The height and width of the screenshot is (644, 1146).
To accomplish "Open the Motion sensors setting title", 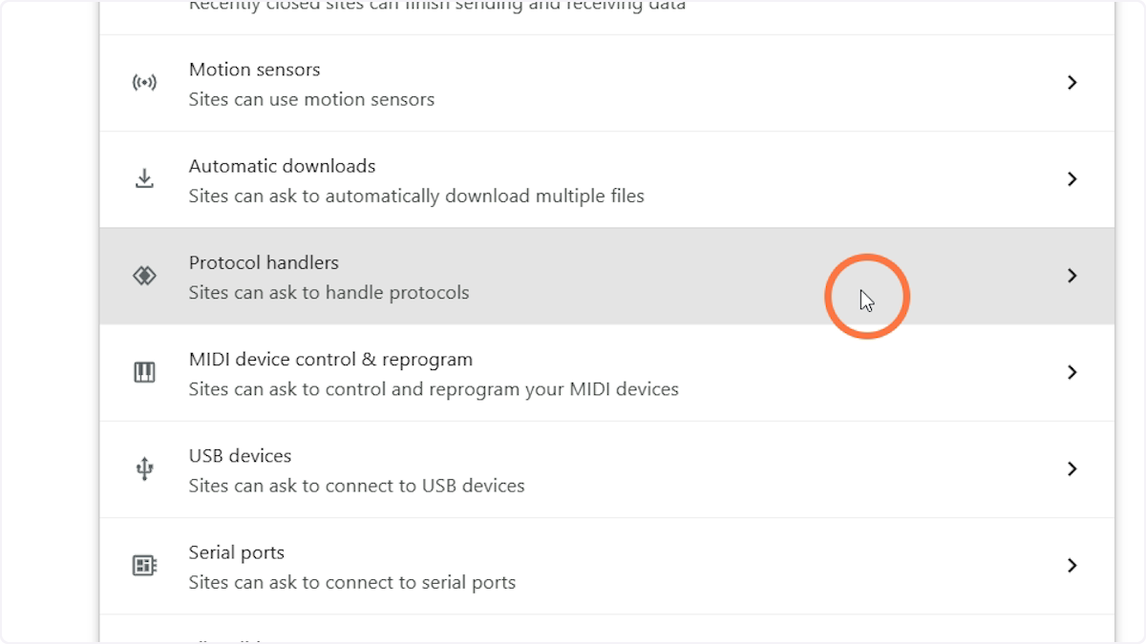I will [x=254, y=70].
